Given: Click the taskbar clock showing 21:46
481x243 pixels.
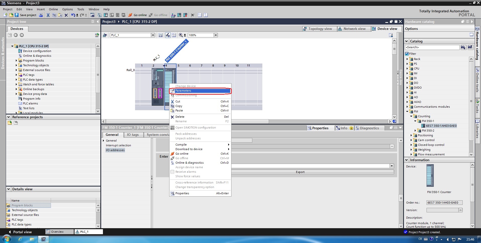Looking at the screenshot, I should pos(470,239).
